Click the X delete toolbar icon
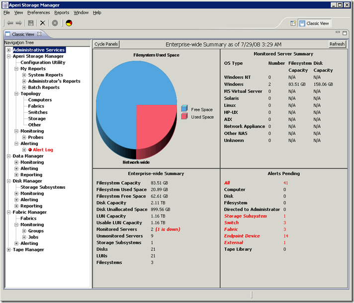Screen dimensions: 354x303 (42, 23)
